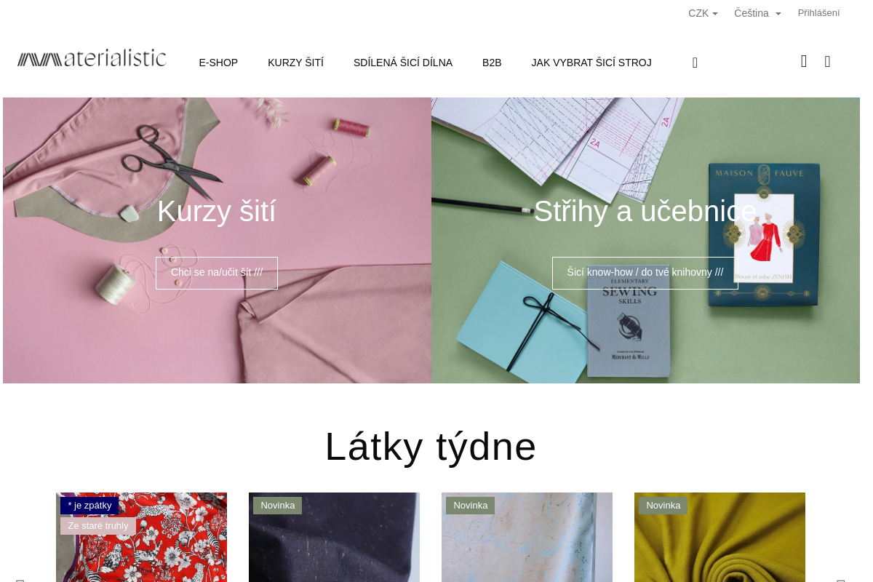The width and height of the screenshot is (873, 582).
Task: Click the 'Chci se na/učit šít ///' button
Action: click(x=217, y=273)
